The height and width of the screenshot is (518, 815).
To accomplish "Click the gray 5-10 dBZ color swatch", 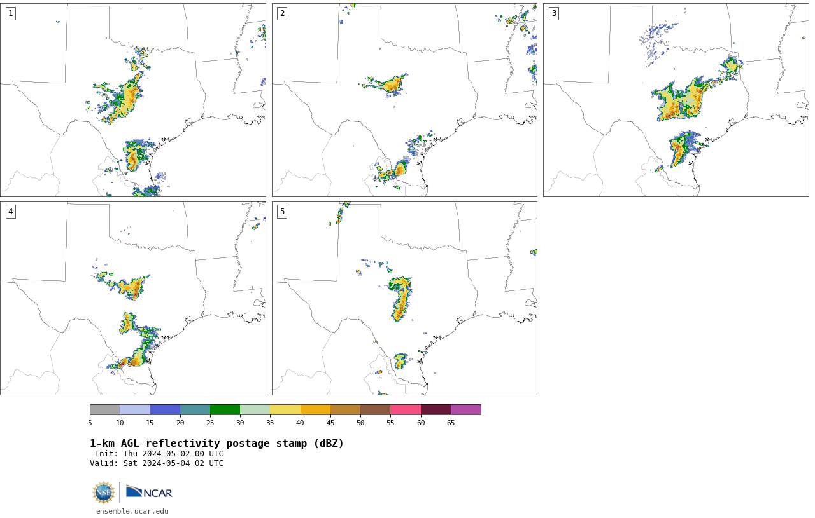I will point(104,409).
